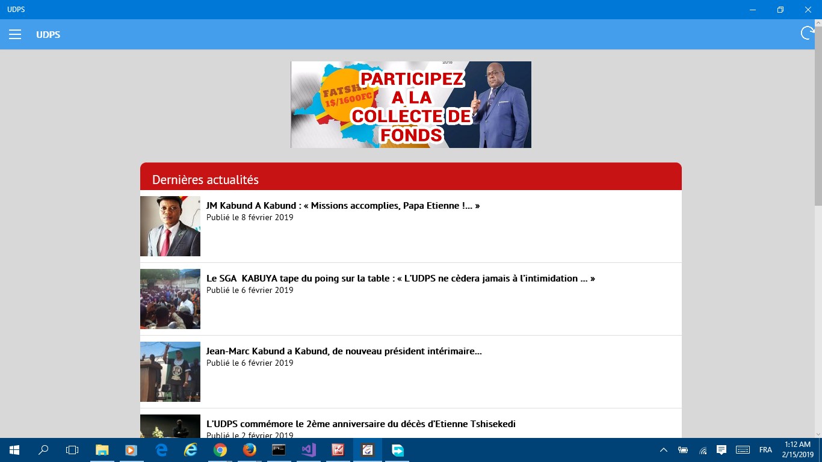Click the network Wi-Fi tray icon
This screenshot has width=822, height=462.
point(703,450)
